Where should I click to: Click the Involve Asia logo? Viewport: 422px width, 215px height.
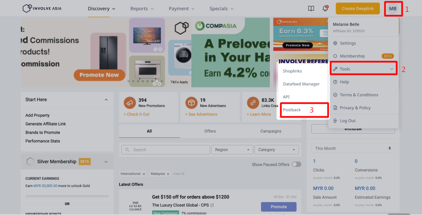point(42,8)
